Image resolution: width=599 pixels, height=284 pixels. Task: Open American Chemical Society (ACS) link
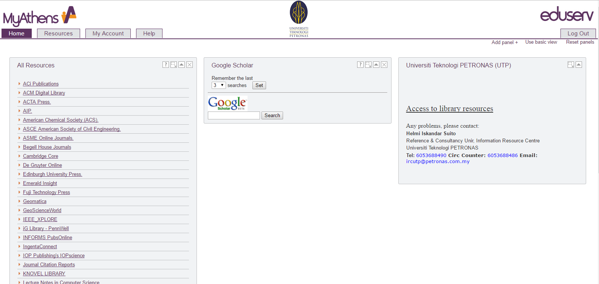click(60, 120)
